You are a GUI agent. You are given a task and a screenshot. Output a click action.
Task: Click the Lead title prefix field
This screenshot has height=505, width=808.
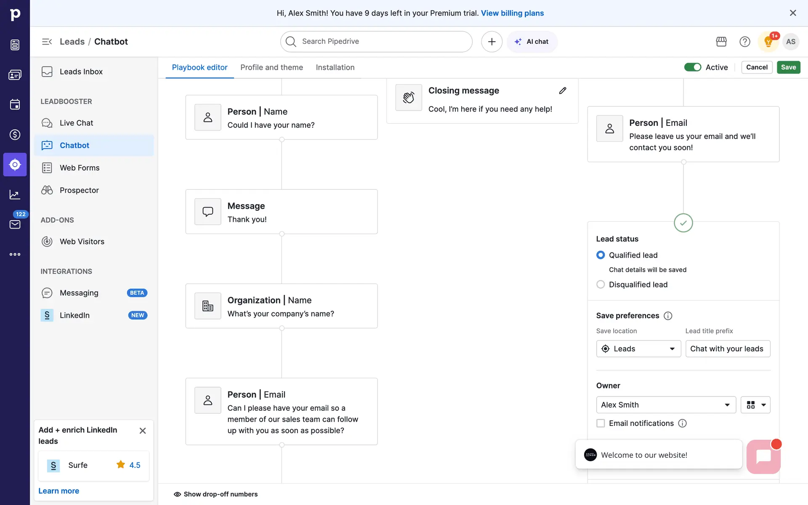click(x=727, y=349)
